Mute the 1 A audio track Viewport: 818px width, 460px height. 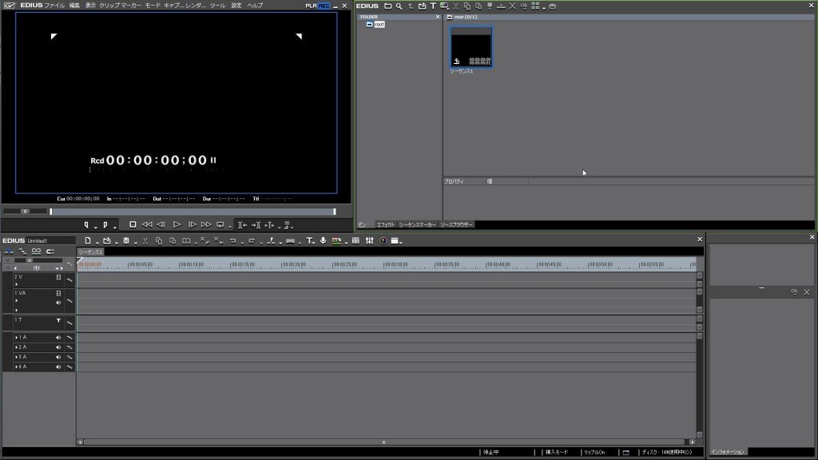pyautogui.click(x=58, y=338)
